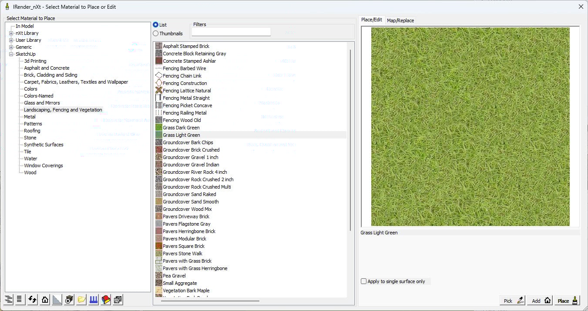Screen dimensions: 588x311
Task: Click the multicolored cube icon
Action: pyautogui.click(x=106, y=299)
